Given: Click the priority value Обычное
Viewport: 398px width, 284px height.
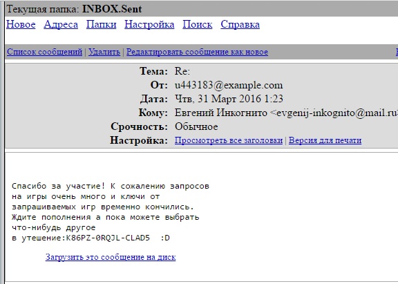Looking at the screenshot, I should [196, 126].
